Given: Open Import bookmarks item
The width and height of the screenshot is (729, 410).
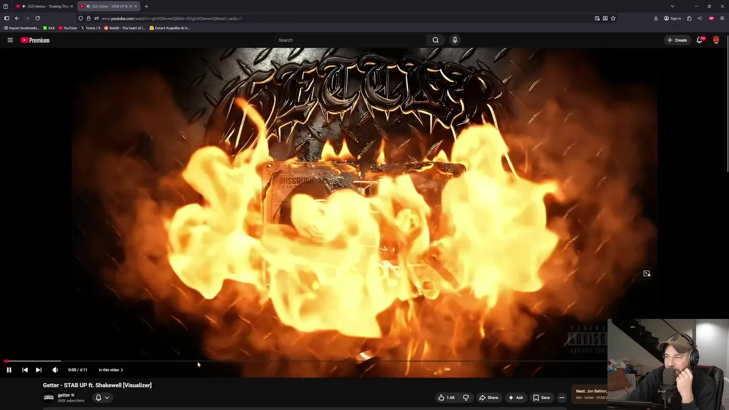Looking at the screenshot, I should point(22,28).
